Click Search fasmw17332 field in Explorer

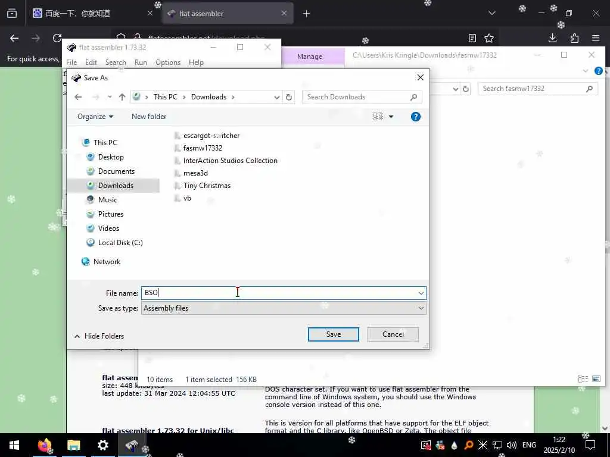537,89
